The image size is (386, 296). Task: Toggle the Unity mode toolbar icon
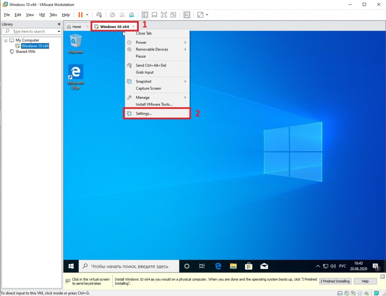point(173,15)
